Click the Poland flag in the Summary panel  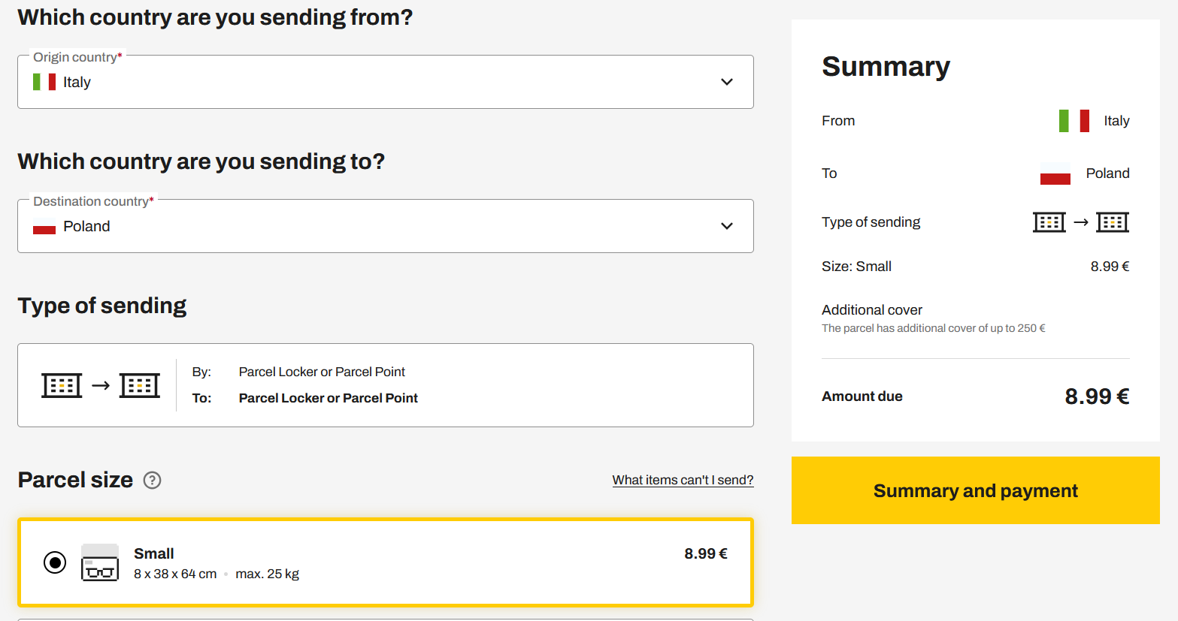point(1055,174)
